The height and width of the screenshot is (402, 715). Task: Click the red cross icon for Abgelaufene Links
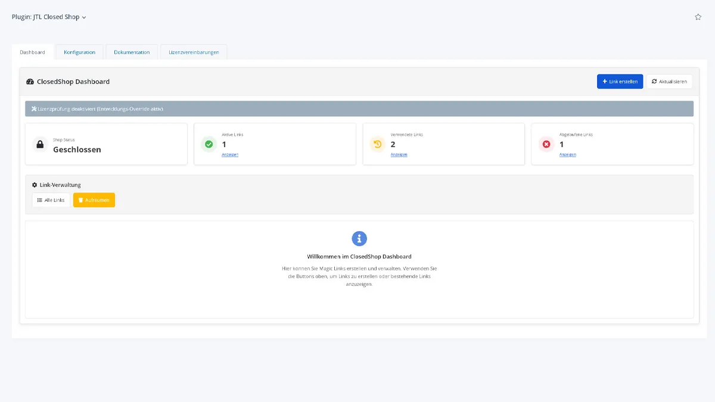coord(546,144)
